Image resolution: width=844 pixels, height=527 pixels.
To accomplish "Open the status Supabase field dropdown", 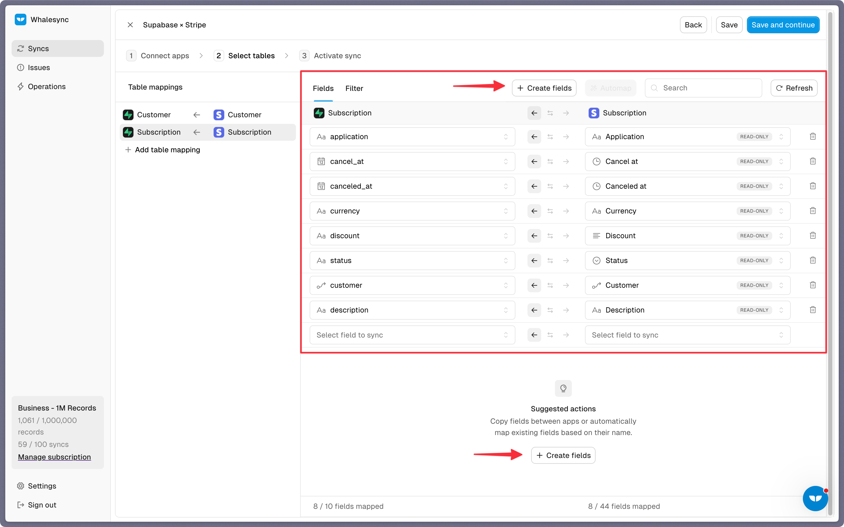I will [412, 260].
